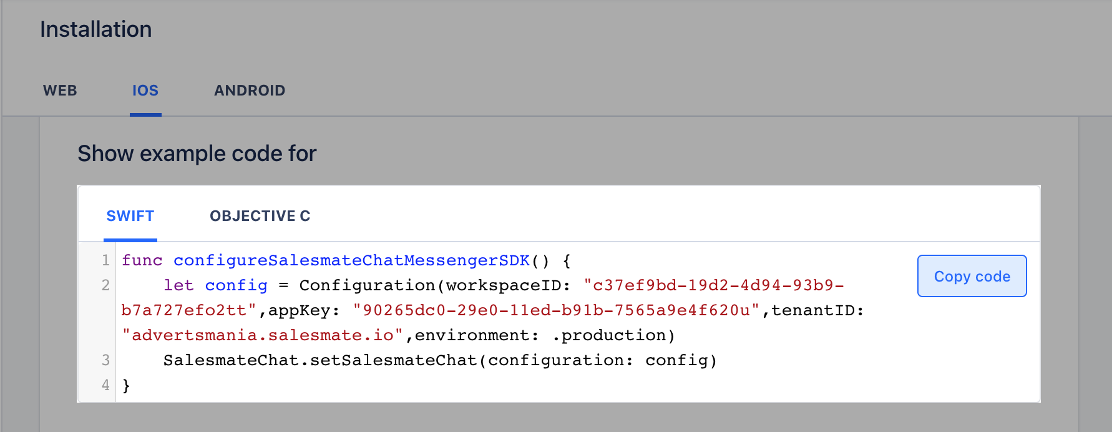Select the IOS installation tab

coord(145,91)
